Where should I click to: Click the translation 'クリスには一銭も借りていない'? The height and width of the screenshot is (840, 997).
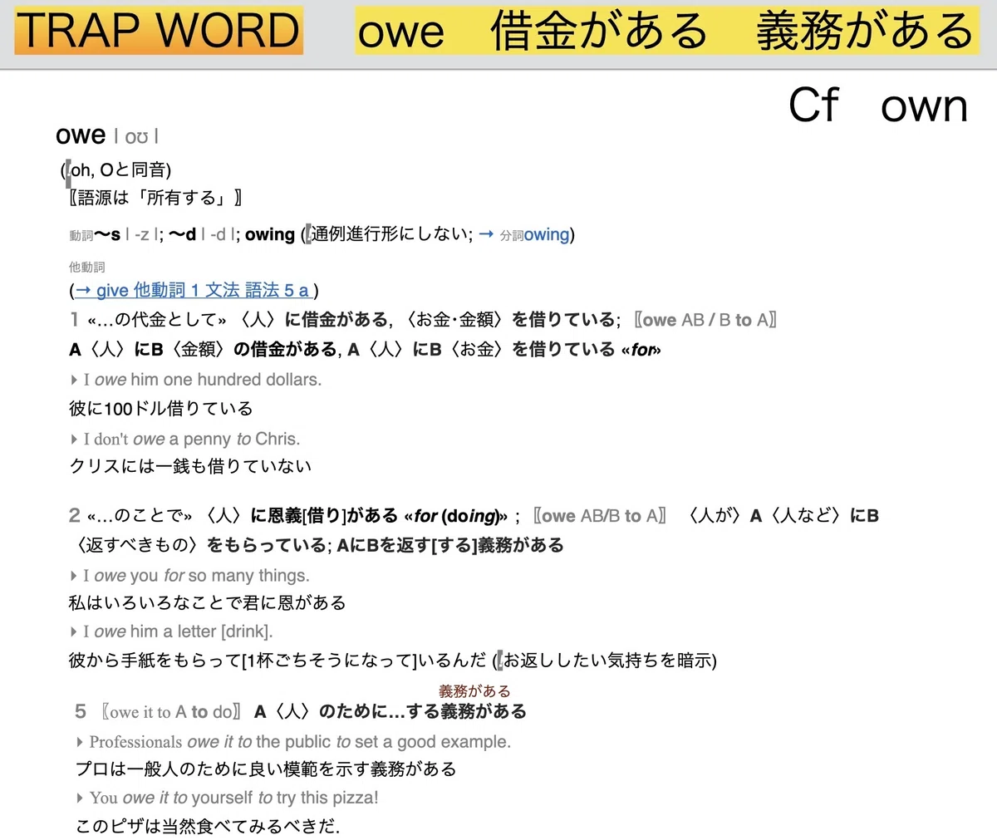coord(190,465)
